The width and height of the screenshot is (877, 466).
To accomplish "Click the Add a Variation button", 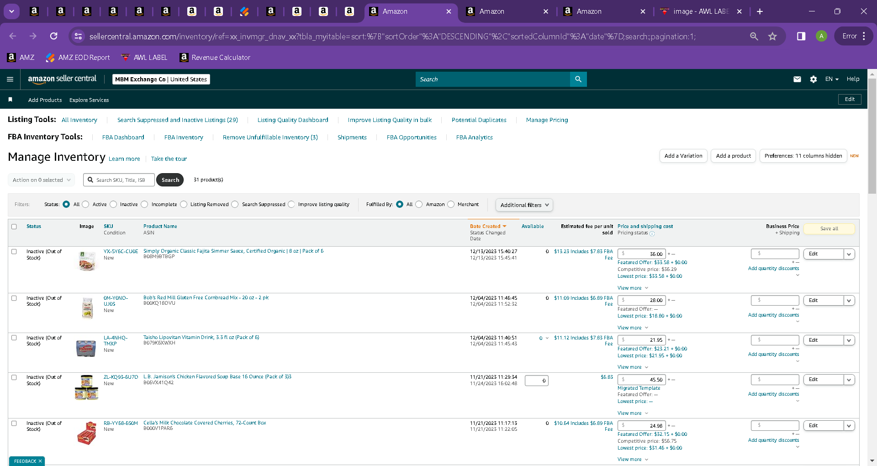I will [683, 156].
